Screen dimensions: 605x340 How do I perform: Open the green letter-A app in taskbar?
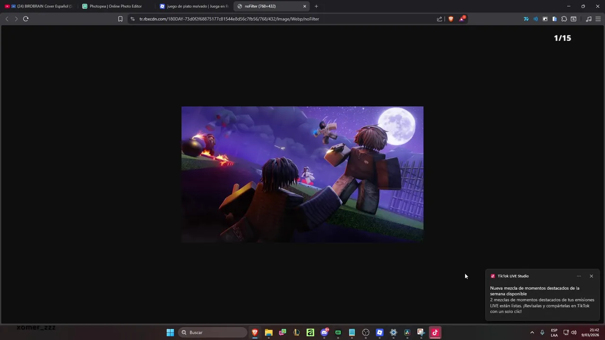[x=310, y=332]
